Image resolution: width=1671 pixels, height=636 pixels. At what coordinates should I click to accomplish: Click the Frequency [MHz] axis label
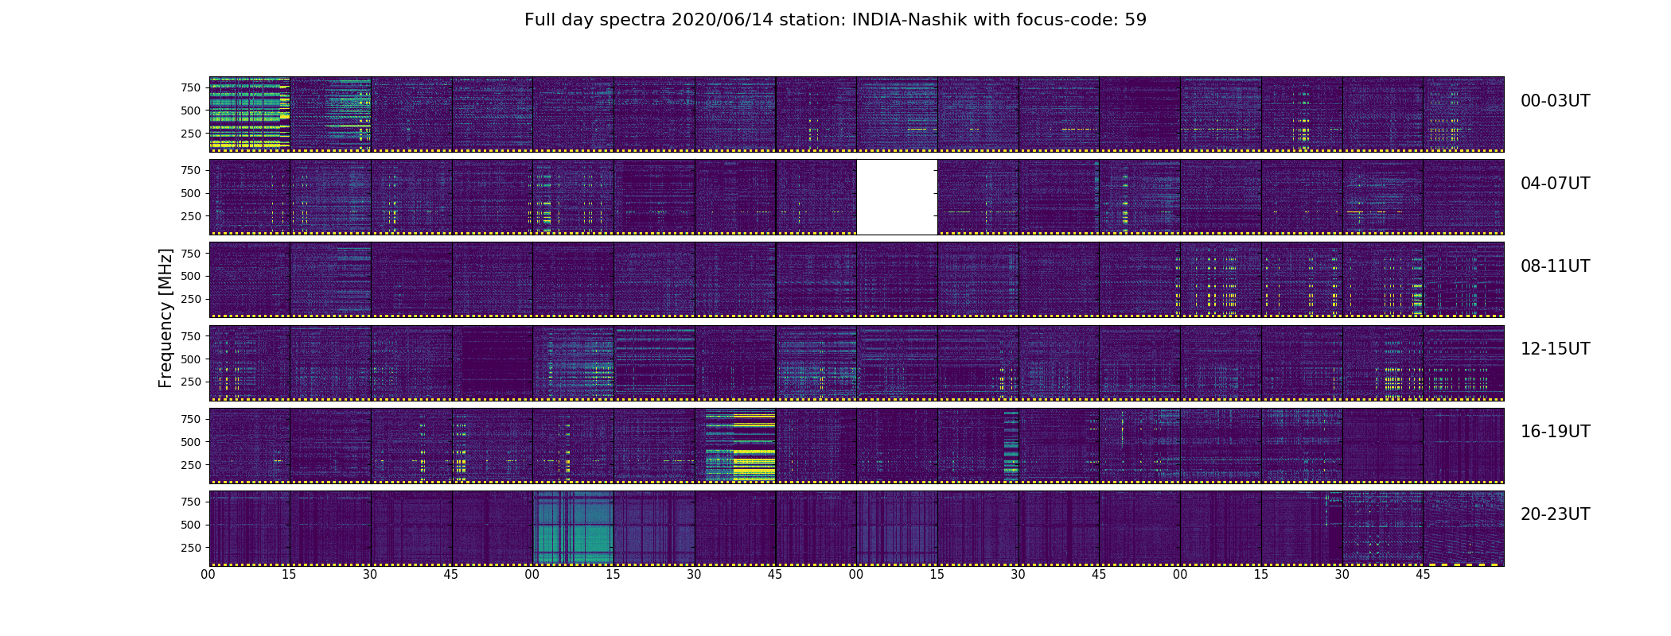(166, 318)
